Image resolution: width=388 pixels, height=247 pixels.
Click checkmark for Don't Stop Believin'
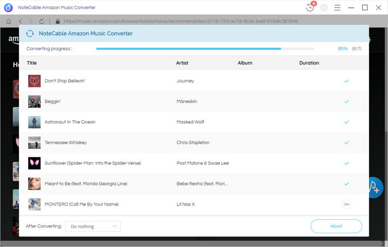[x=346, y=81]
